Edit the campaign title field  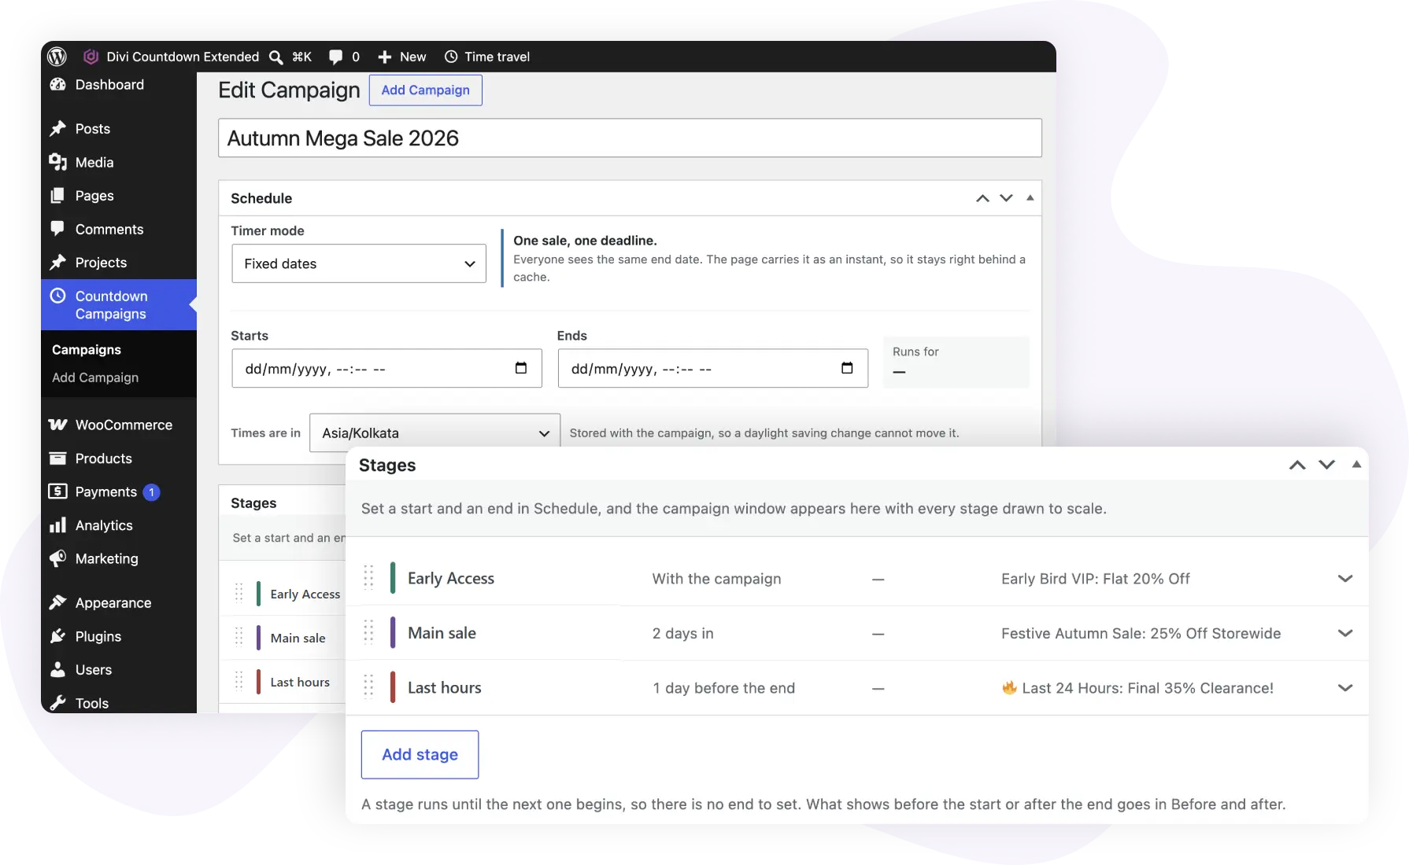point(630,138)
